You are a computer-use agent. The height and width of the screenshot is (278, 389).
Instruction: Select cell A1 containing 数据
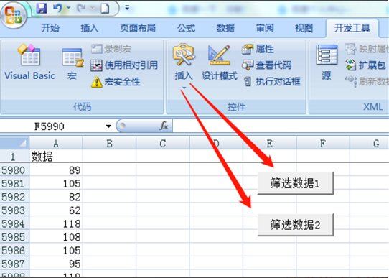click(56, 157)
